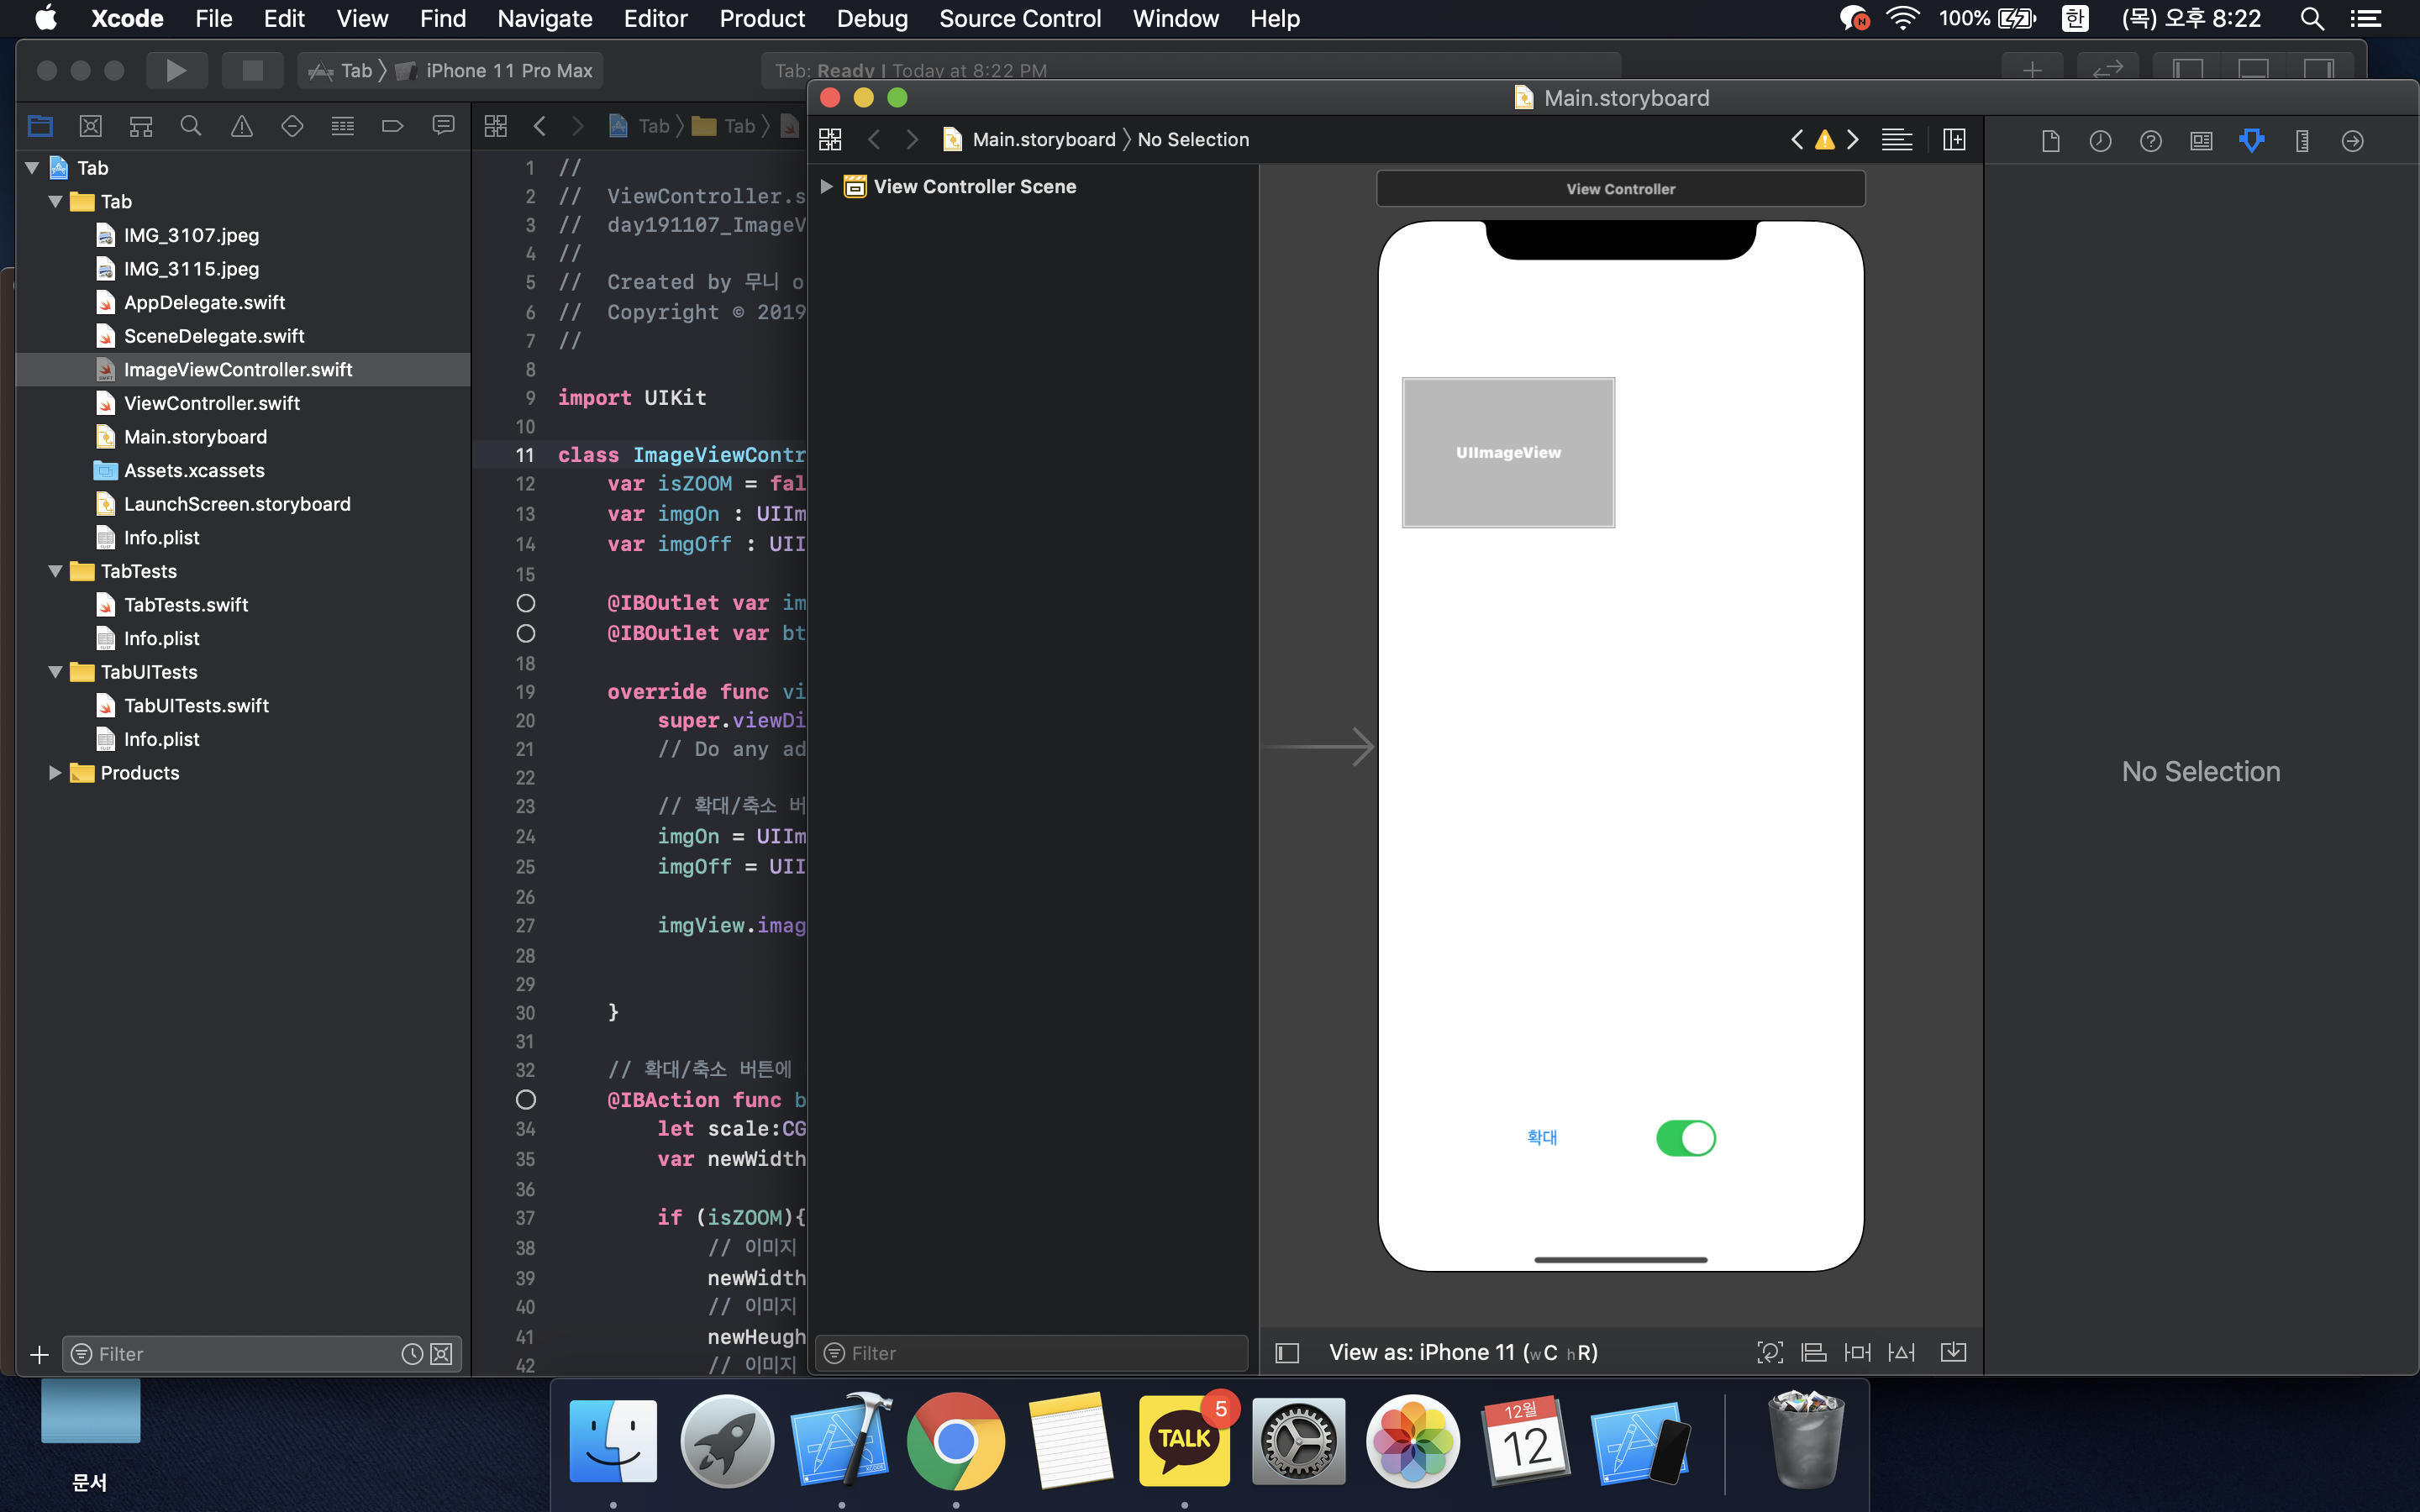Open the Find navigator search icon

click(x=190, y=126)
